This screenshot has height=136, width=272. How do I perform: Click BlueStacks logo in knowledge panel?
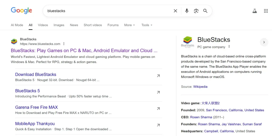(x=188, y=42)
